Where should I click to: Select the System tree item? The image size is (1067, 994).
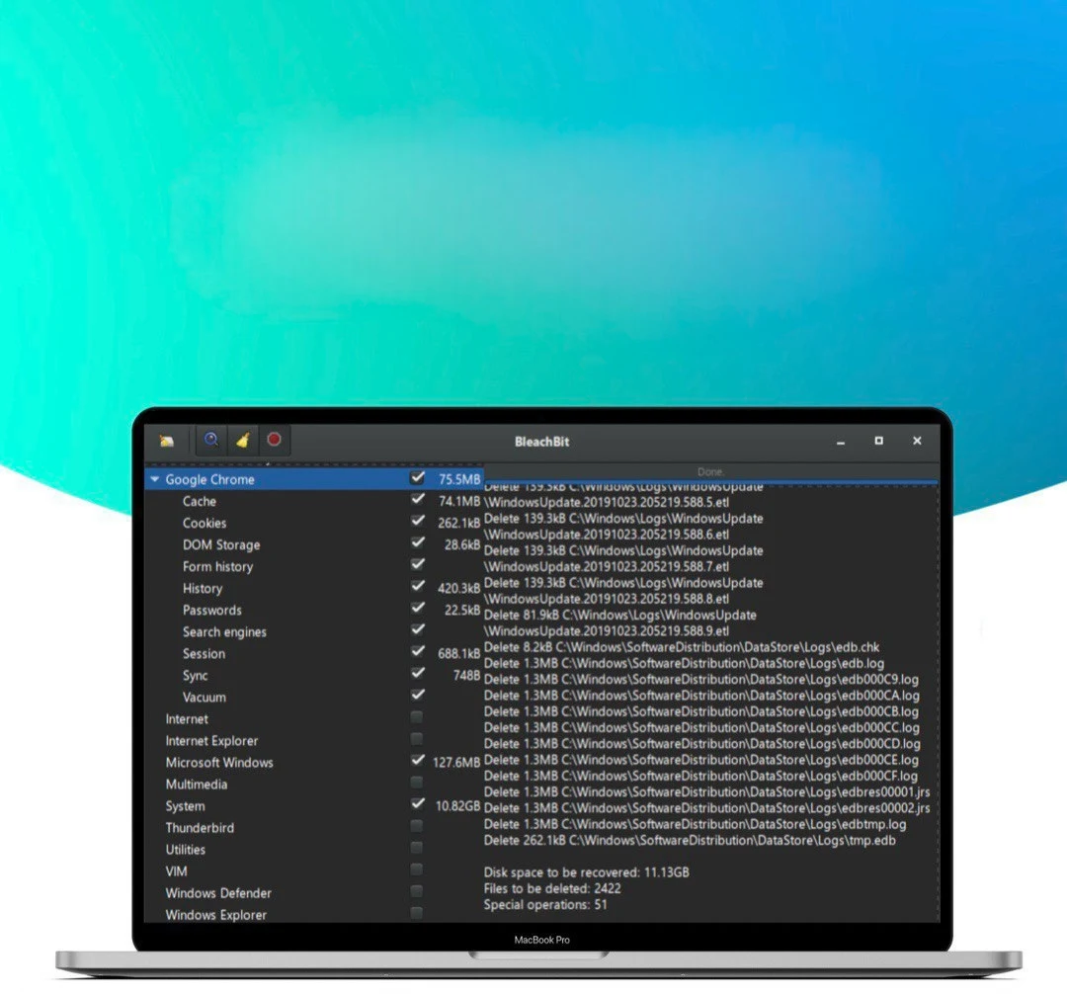pos(185,806)
